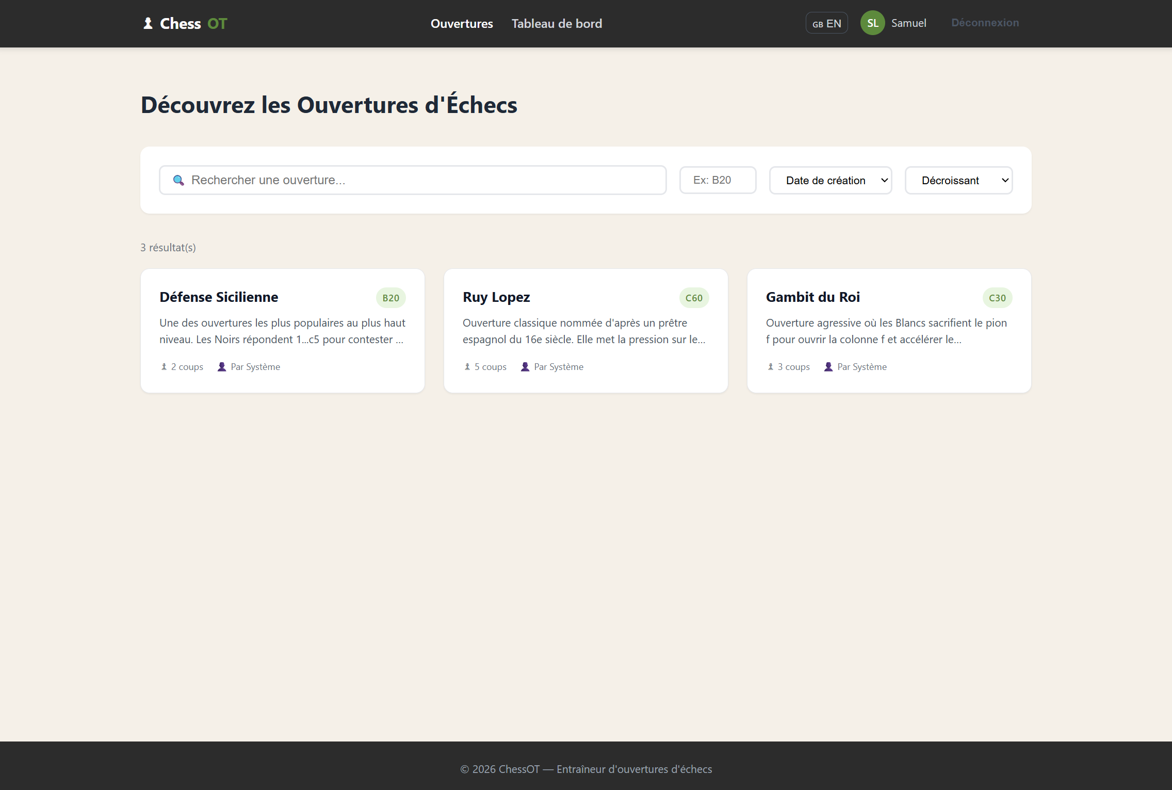Screen dimensions: 1172x790
Task: Click author icon on Ruy Lopez card
Action: pos(525,367)
